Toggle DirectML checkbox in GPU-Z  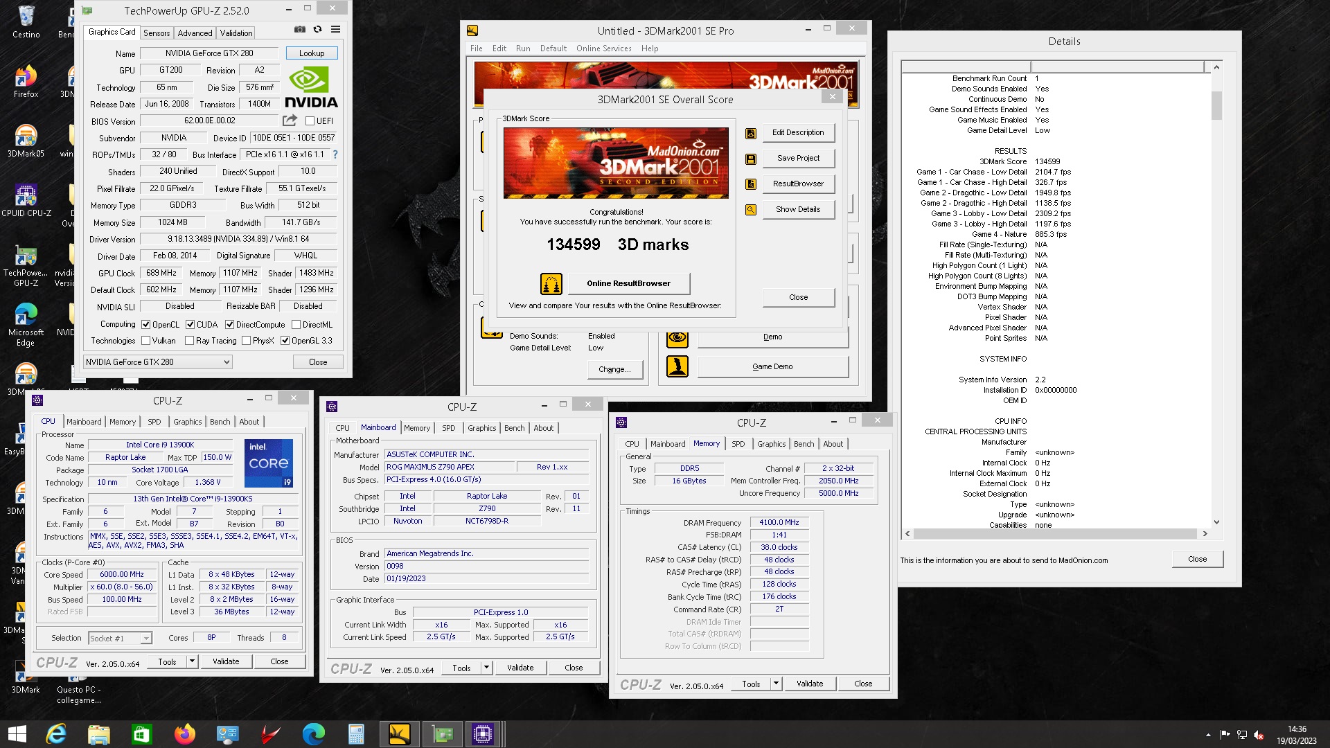(296, 325)
